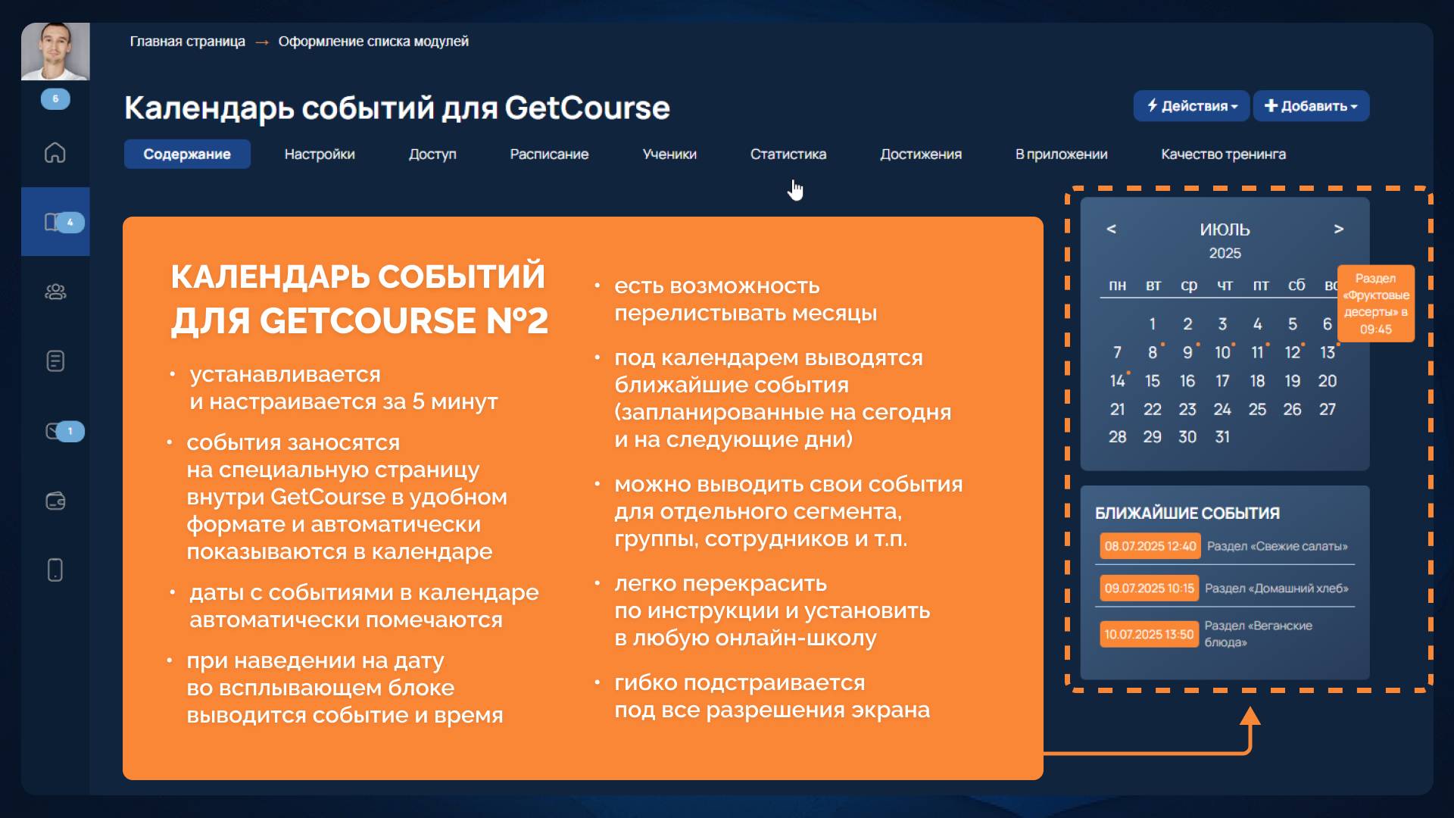Viewport: 1454px width, 818px height.
Task: Open the home icon in the sidebar
Action: 55,153
